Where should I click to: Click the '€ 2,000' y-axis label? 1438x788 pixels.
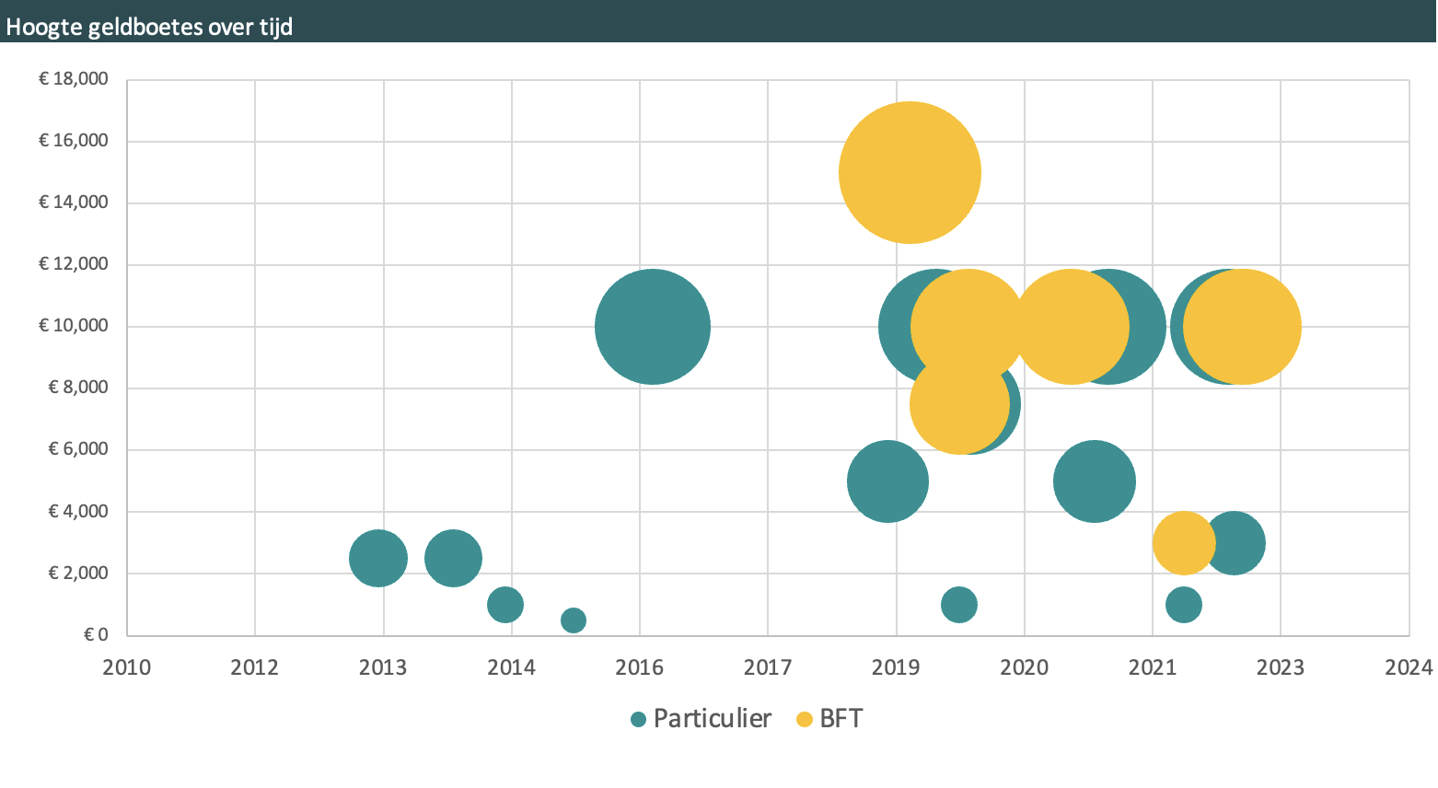78,574
